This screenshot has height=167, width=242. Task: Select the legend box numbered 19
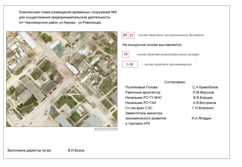pos(126,54)
